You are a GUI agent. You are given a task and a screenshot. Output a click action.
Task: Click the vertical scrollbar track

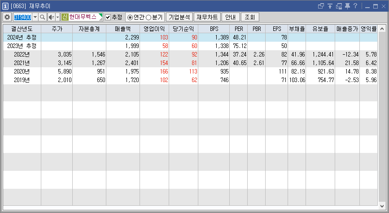(x=382, y=117)
